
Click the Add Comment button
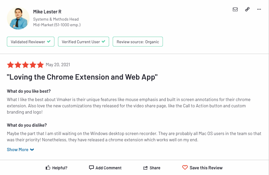105,168
